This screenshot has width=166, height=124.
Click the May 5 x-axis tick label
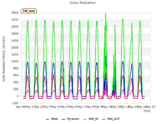64,107
